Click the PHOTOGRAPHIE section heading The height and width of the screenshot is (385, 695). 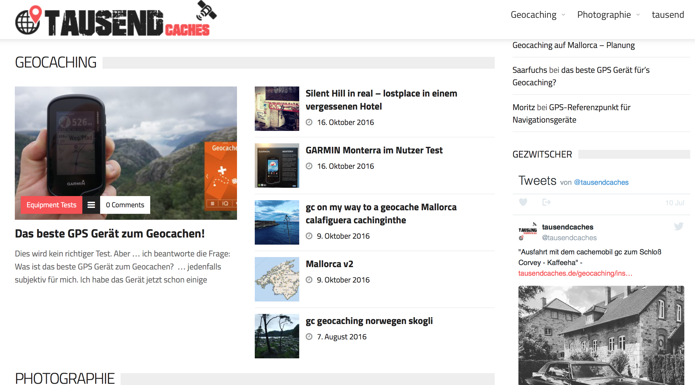point(65,378)
